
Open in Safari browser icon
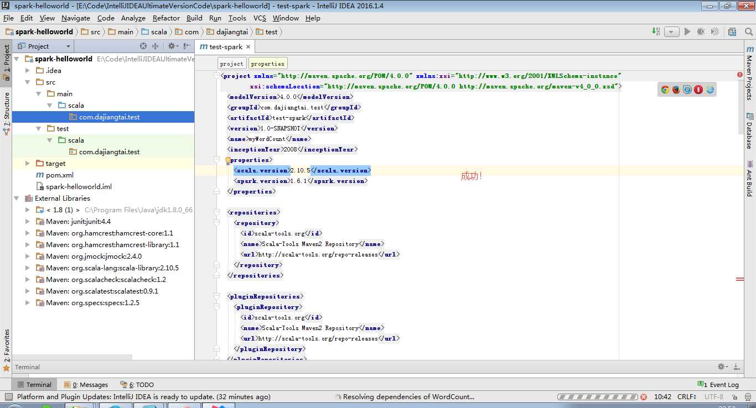coord(687,90)
